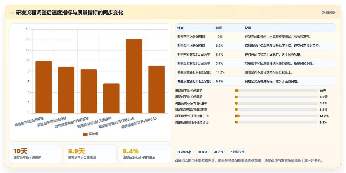Click the 8.9天 value in the table
This screenshot has height=173, width=346.
(x=220, y=46)
